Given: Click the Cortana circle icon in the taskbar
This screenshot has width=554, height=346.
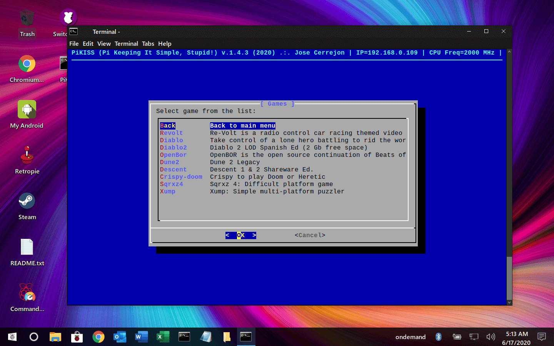Looking at the screenshot, I should point(34,337).
